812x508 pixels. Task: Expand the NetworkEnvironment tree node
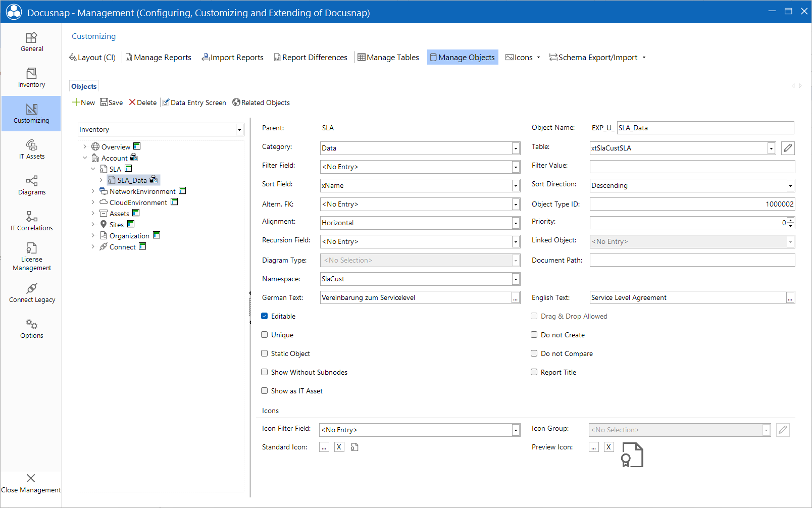[93, 191]
